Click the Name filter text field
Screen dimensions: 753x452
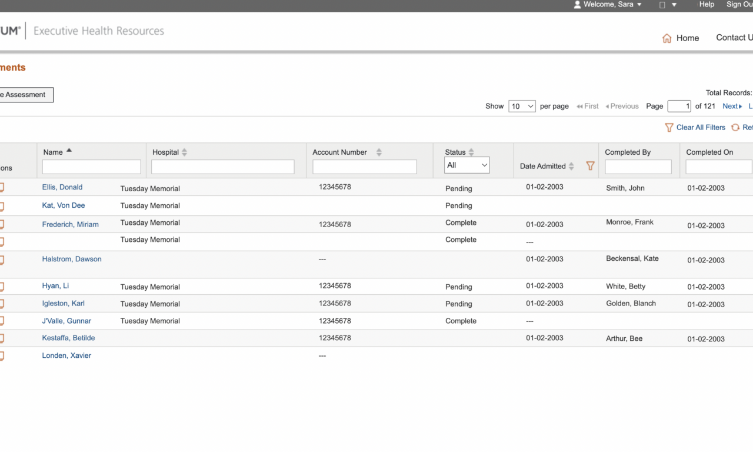92,167
